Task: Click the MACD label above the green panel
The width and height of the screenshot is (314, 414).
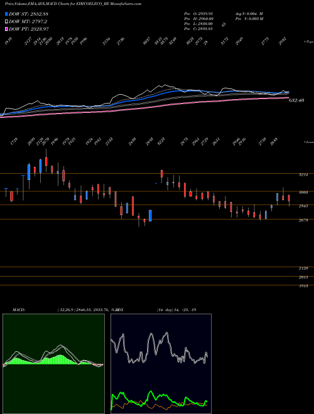Action: [19, 310]
